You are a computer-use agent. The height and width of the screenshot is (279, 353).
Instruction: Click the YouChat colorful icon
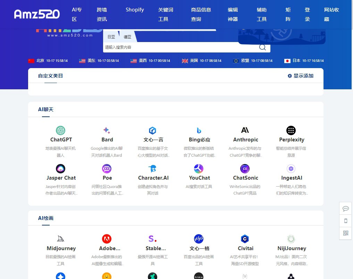click(x=199, y=169)
